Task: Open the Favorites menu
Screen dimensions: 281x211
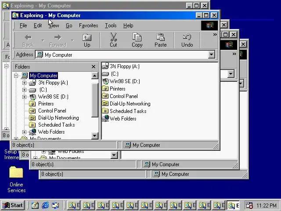Action: pos(89,25)
